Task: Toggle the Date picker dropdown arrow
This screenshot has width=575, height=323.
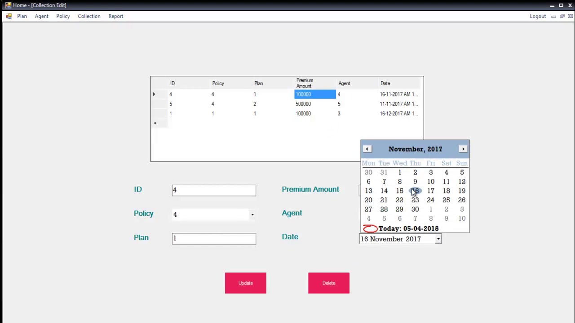Action: tap(438, 239)
